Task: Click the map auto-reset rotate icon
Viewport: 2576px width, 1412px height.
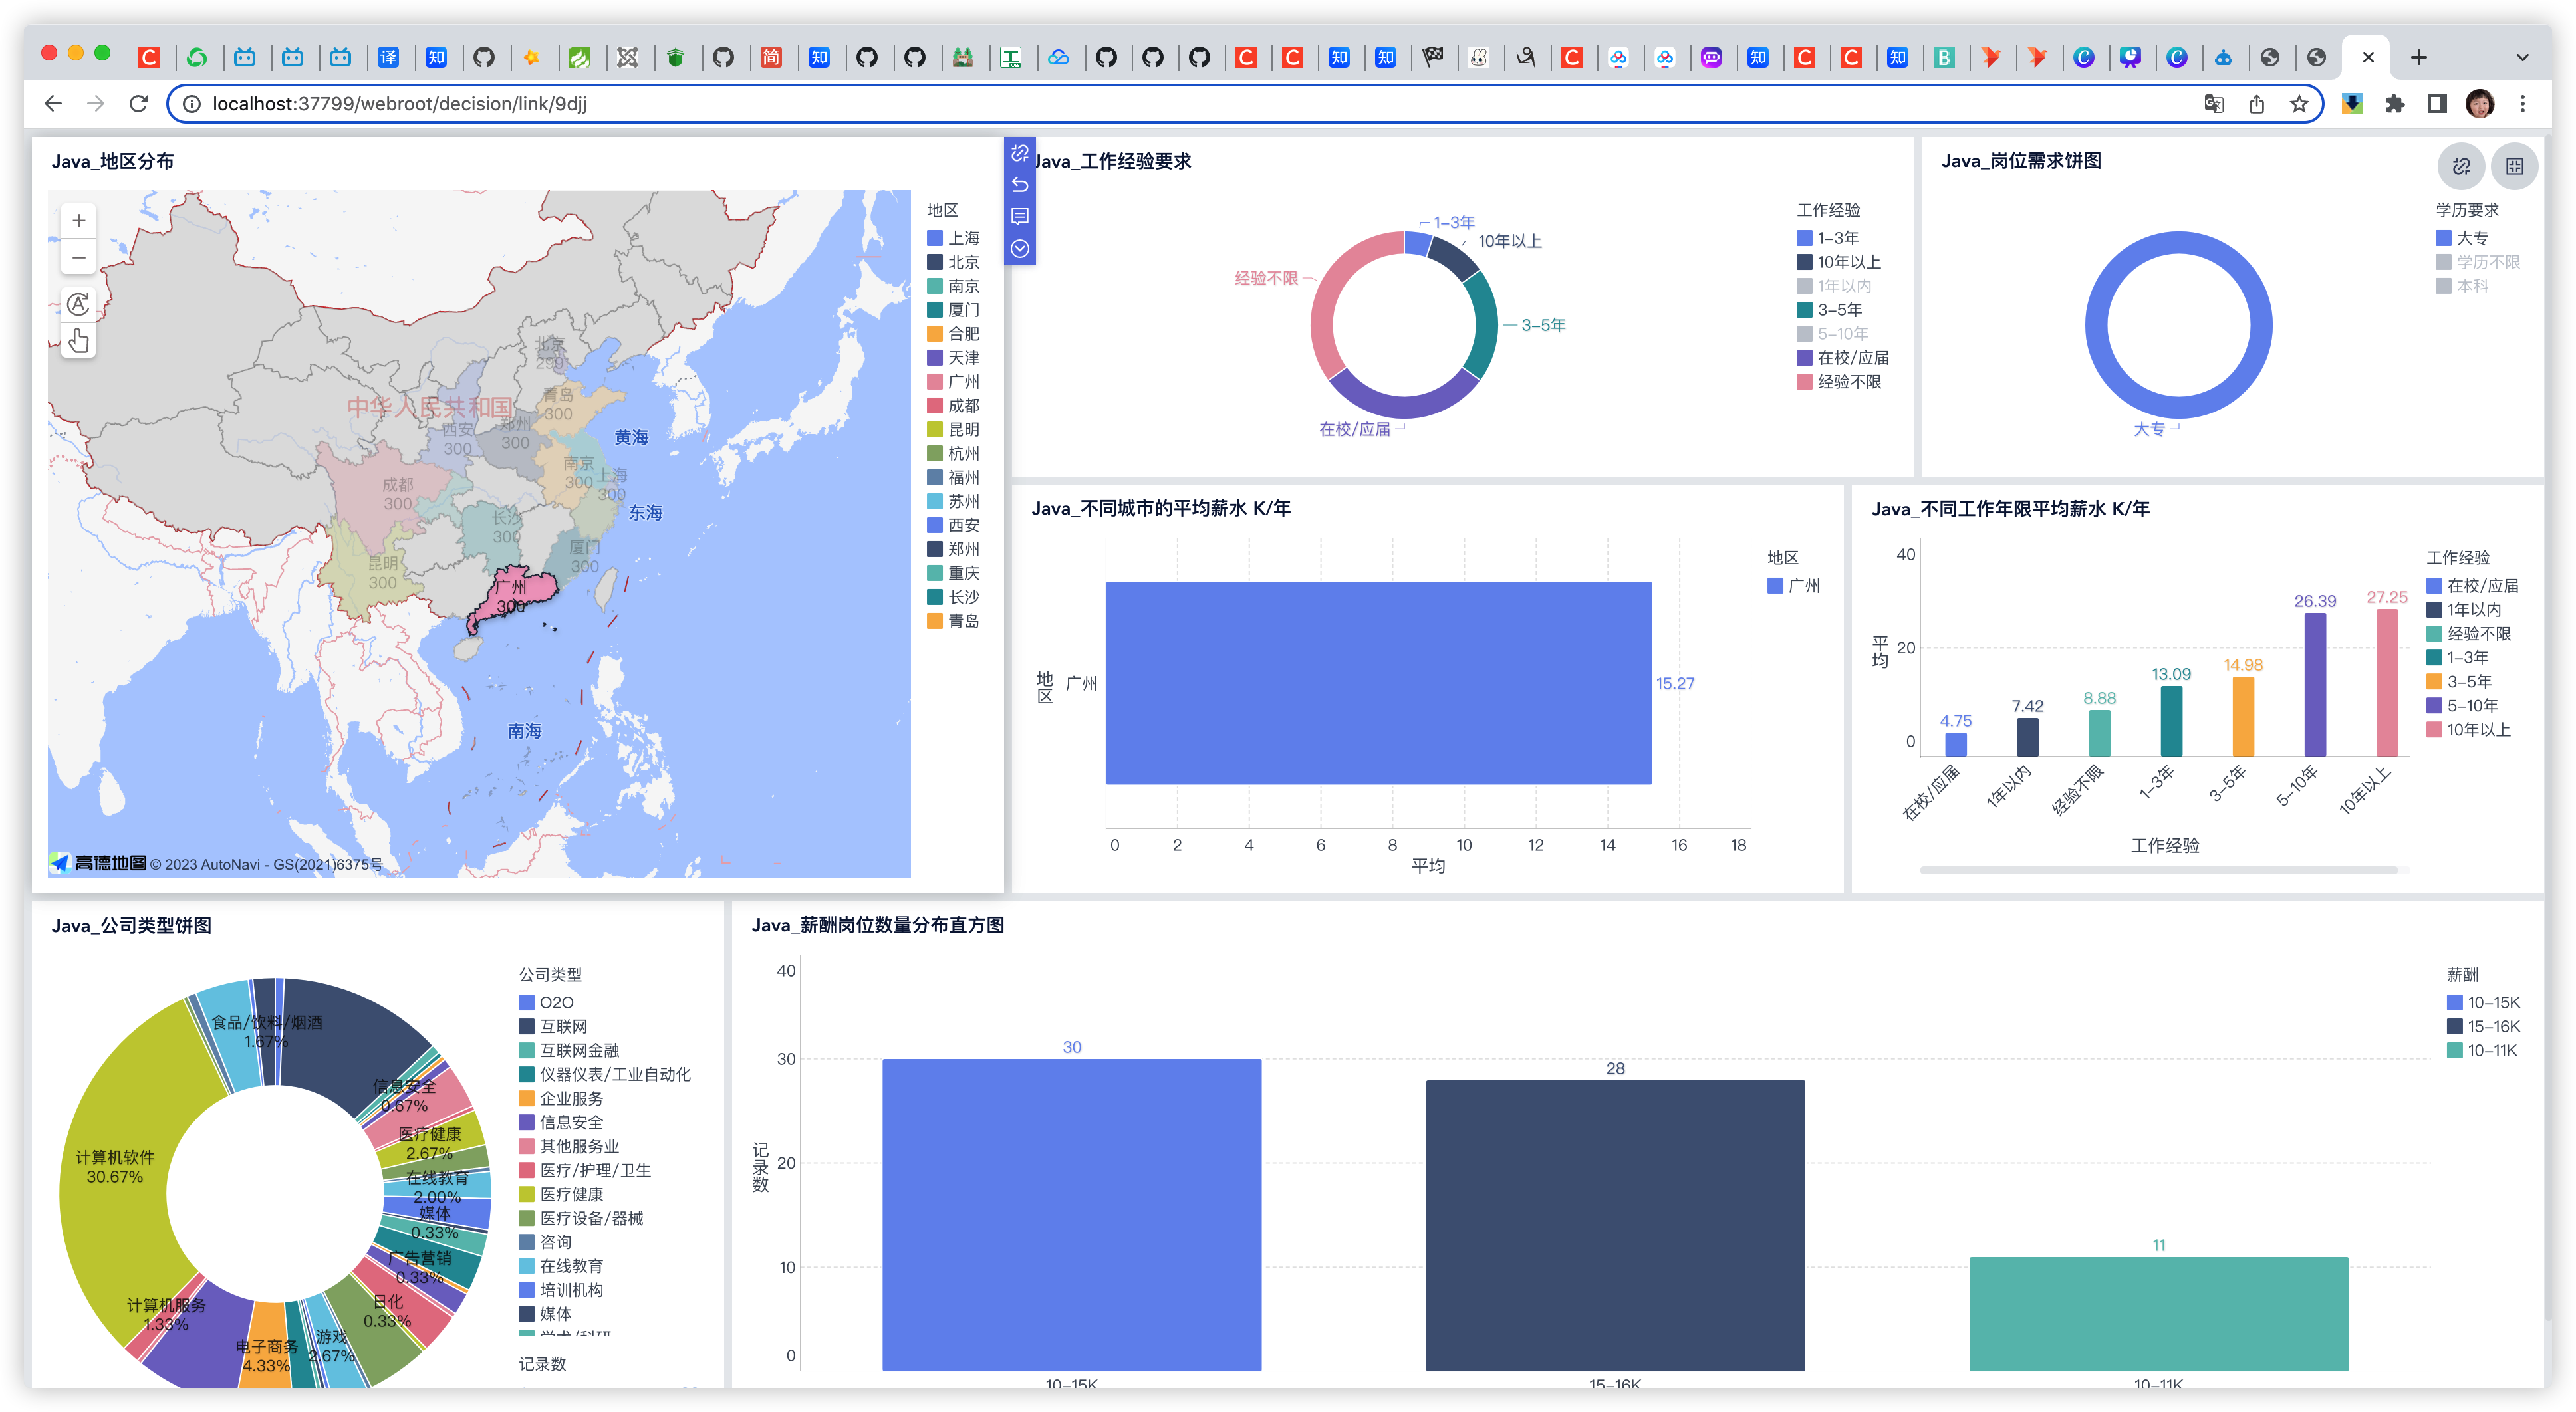Action: click(x=78, y=304)
